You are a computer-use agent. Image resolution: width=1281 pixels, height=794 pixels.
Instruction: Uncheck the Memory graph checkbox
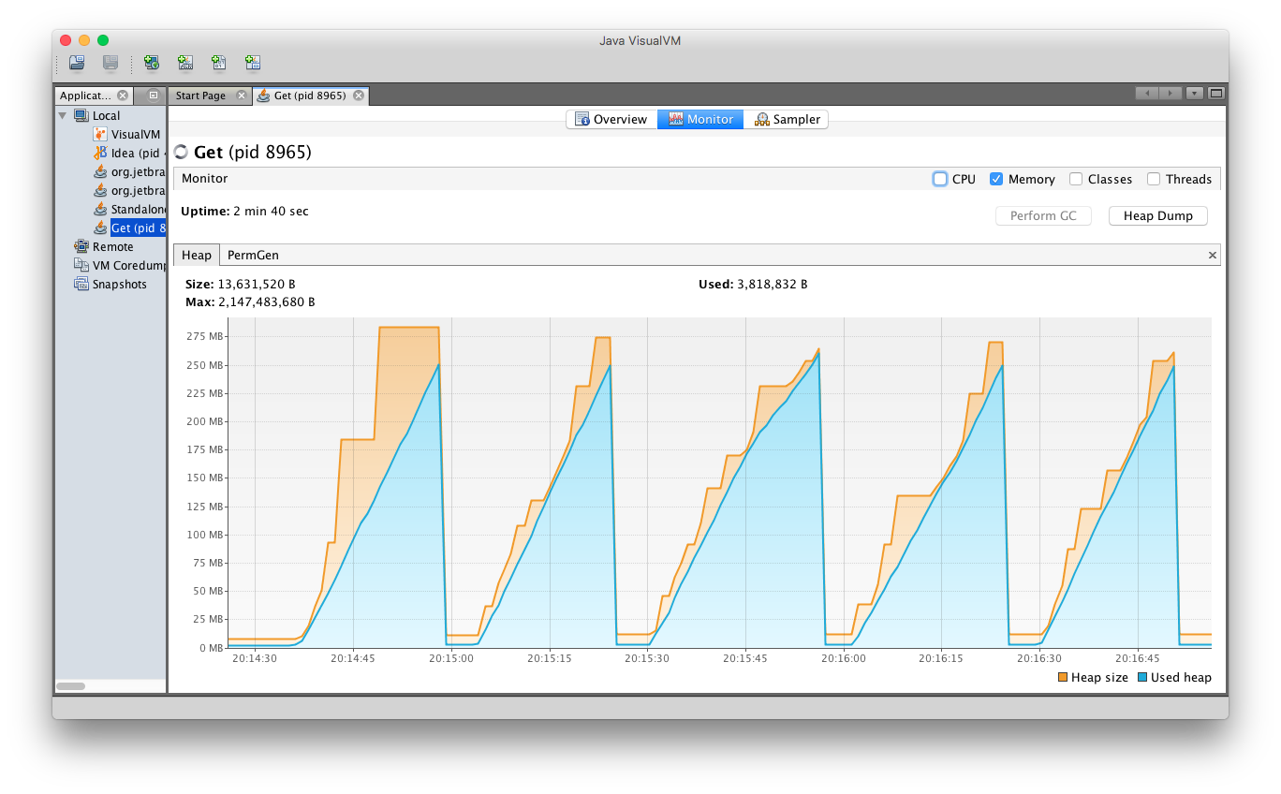coord(996,179)
